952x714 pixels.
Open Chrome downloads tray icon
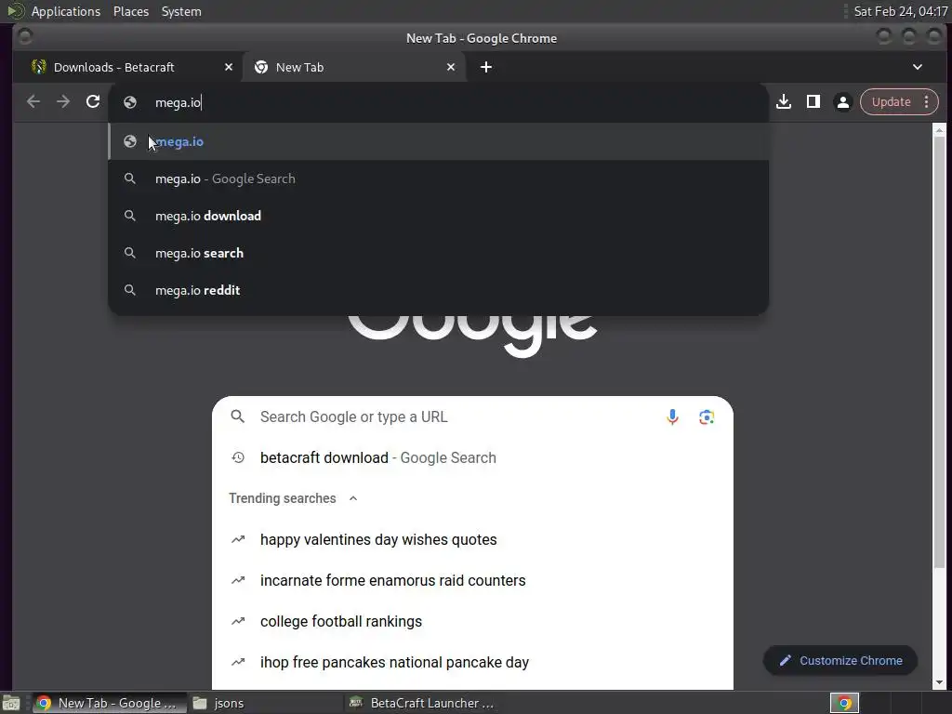tap(784, 101)
